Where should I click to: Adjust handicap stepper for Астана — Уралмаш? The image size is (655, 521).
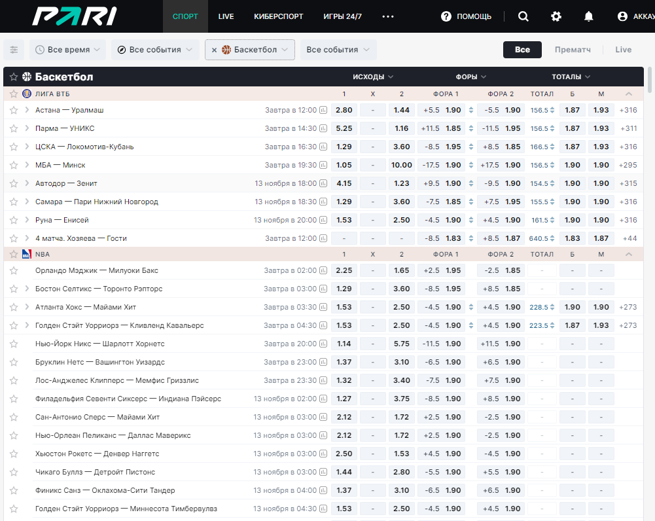click(x=471, y=111)
